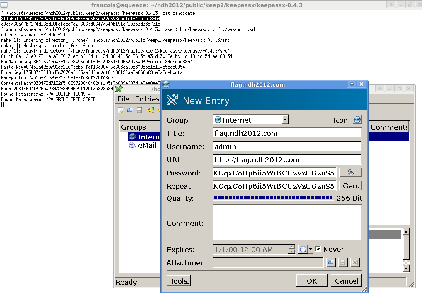The image size is (422, 298).
Task: Click the URL input field
Action: click(x=287, y=160)
